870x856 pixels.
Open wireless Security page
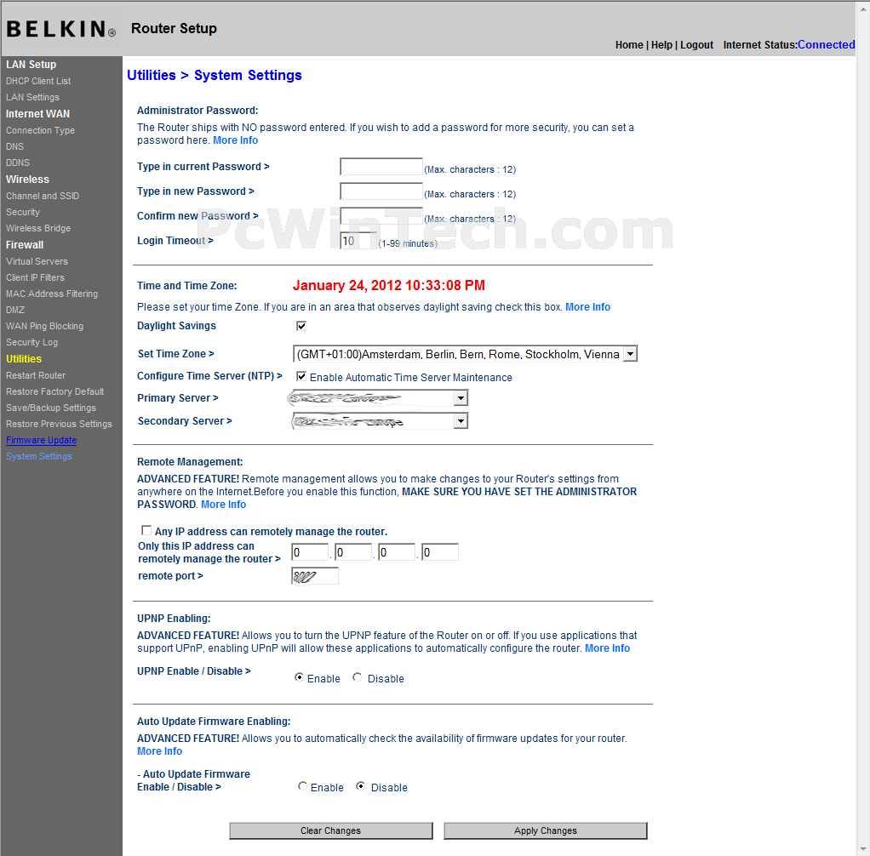click(x=23, y=212)
